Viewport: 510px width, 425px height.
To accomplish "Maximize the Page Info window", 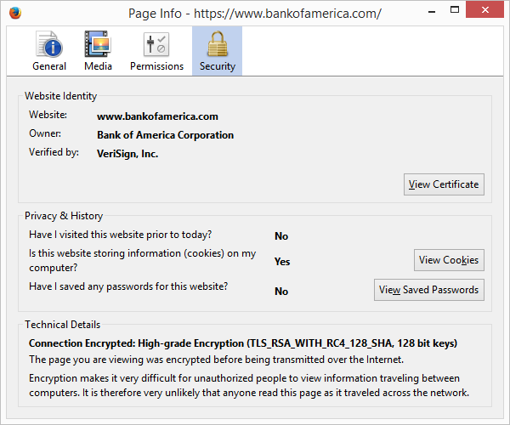I will [x=455, y=10].
